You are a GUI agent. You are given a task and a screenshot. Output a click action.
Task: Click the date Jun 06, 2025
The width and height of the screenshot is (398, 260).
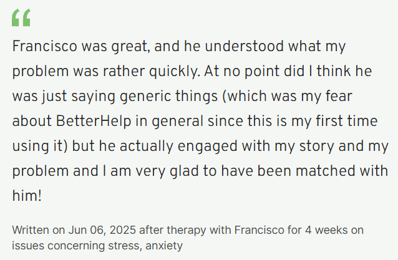[x=102, y=230]
